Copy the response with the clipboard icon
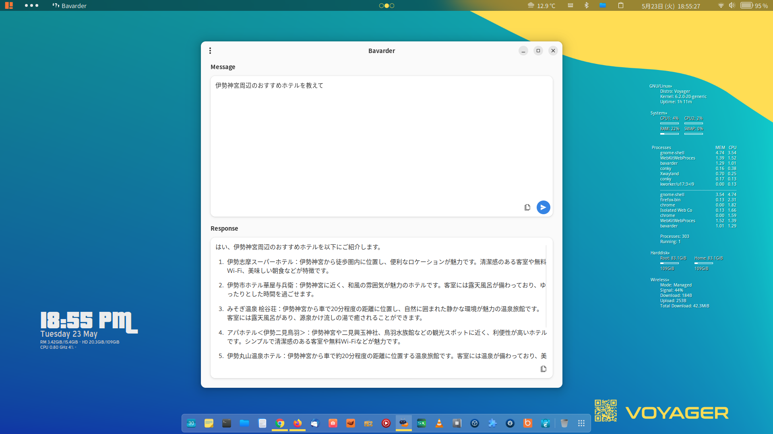Screen dimensions: 773x434 pyautogui.click(x=543, y=369)
